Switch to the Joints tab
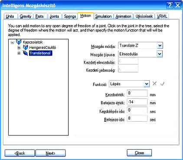The image size is (183, 160). (x=54, y=16)
